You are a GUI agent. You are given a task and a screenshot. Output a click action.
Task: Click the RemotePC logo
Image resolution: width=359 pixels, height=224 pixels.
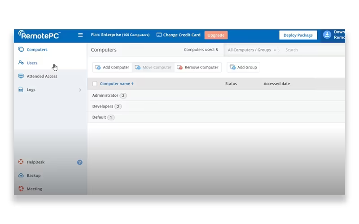click(x=39, y=35)
